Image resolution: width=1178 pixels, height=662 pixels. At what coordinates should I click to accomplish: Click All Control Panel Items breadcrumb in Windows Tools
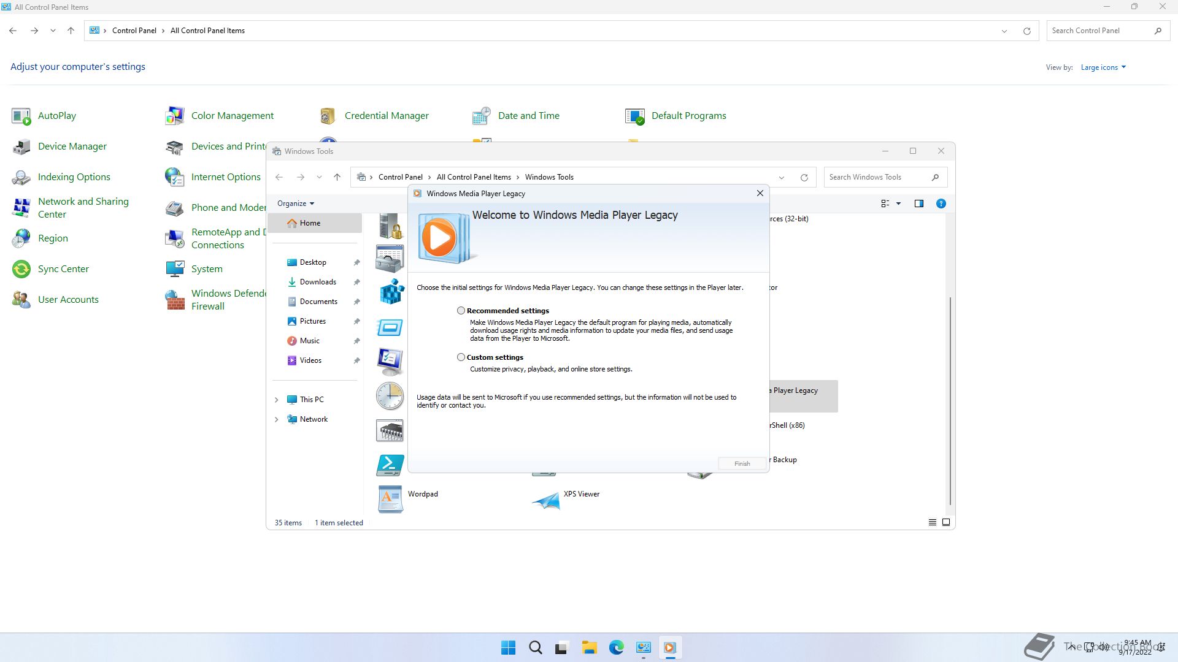(474, 177)
